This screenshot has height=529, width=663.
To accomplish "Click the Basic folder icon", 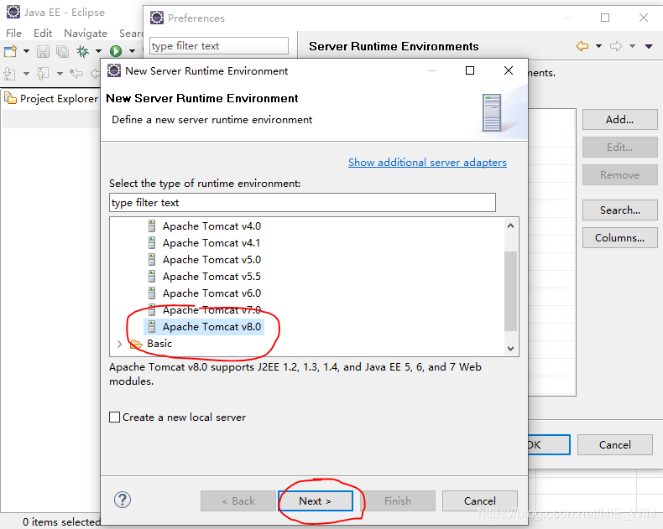I will point(136,344).
